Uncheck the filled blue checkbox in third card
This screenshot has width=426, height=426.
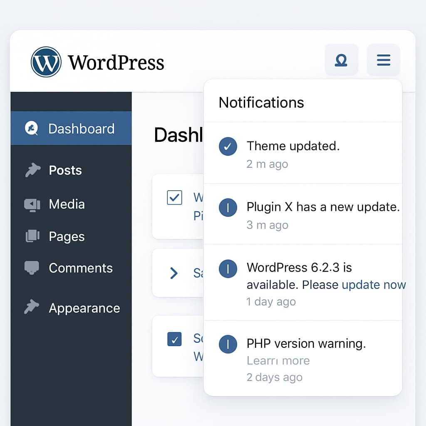(174, 339)
